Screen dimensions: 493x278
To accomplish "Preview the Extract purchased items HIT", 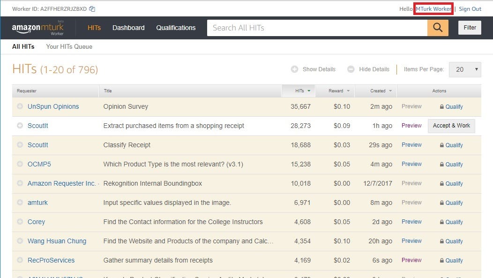I will click(x=411, y=126).
